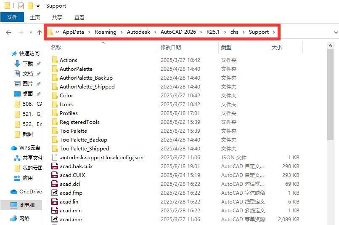Click the acad.mnr file icon
339x225 pixels.
[55, 220]
